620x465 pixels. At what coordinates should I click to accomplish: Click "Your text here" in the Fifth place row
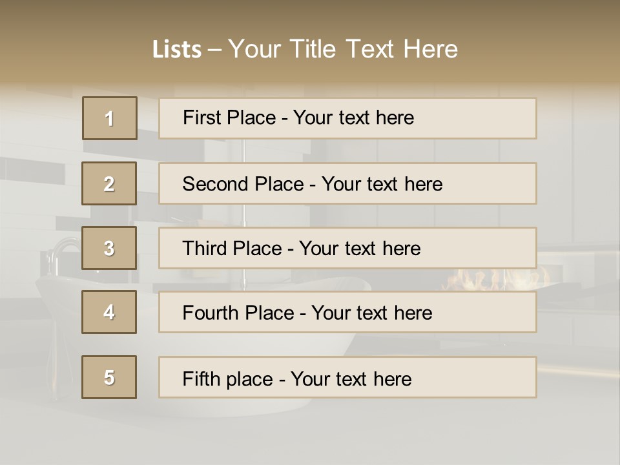351,378
